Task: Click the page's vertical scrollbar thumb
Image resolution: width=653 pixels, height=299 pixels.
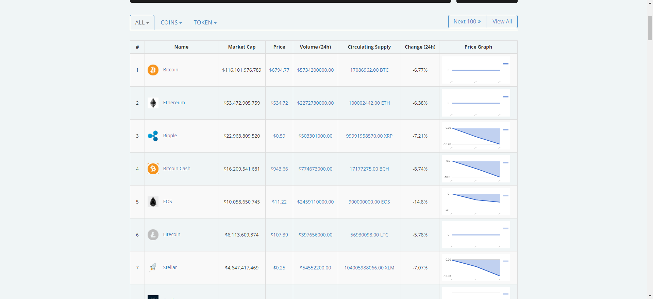Action: click(650, 28)
